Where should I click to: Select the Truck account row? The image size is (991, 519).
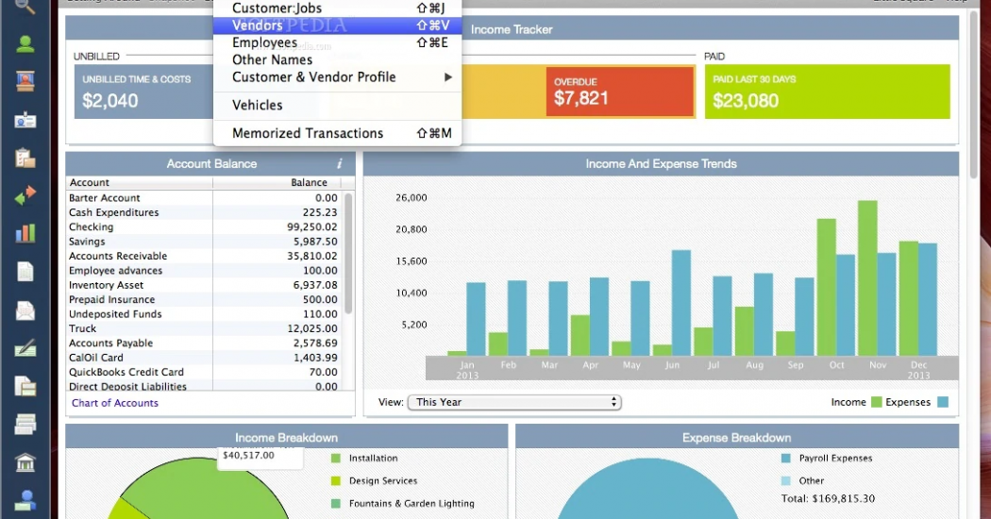pyautogui.click(x=204, y=328)
